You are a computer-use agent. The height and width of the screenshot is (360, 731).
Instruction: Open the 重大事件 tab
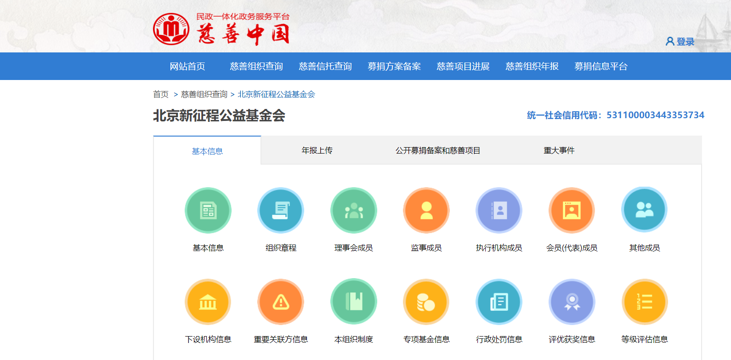coord(559,150)
